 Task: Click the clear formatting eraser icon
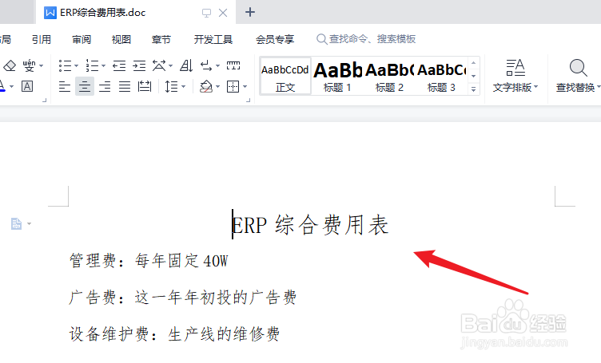10,65
